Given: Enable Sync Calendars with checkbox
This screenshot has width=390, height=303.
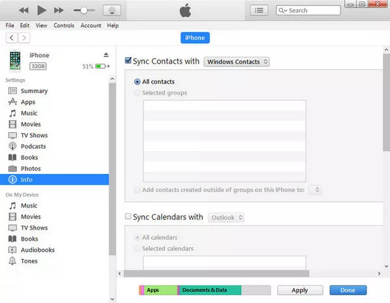Looking at the screenshot, I should [128, 216].
